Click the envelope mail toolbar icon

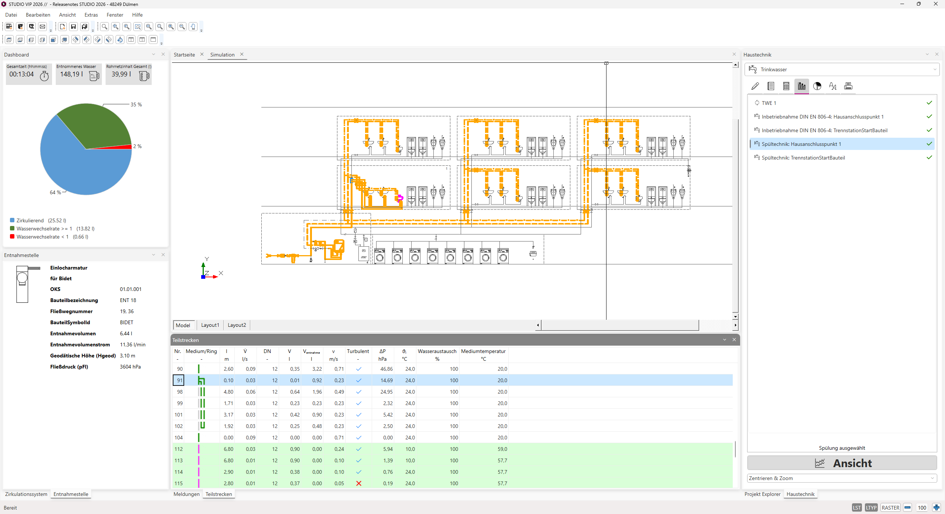pyautogui.click(x=42, y=27)
